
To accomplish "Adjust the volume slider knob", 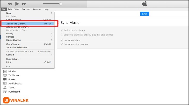I will [61, 4].
